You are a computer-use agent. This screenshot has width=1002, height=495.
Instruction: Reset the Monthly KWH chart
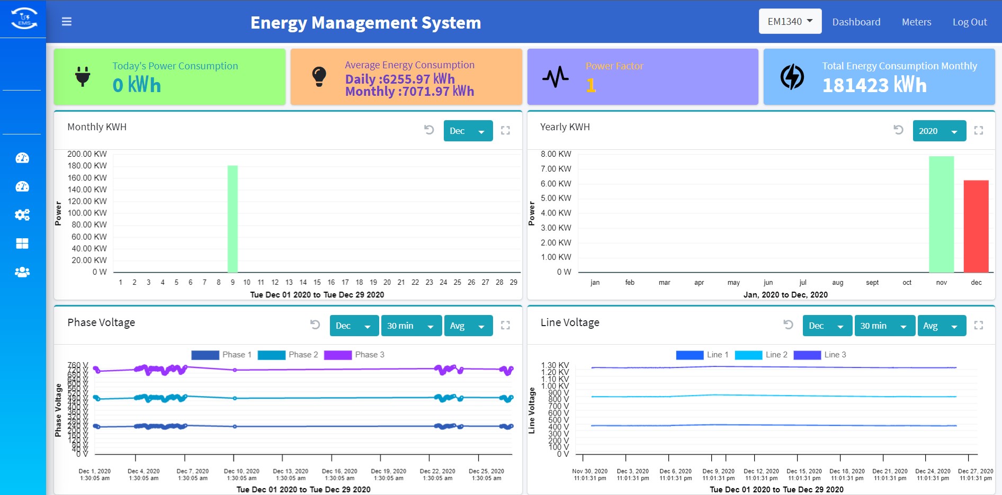429,130
